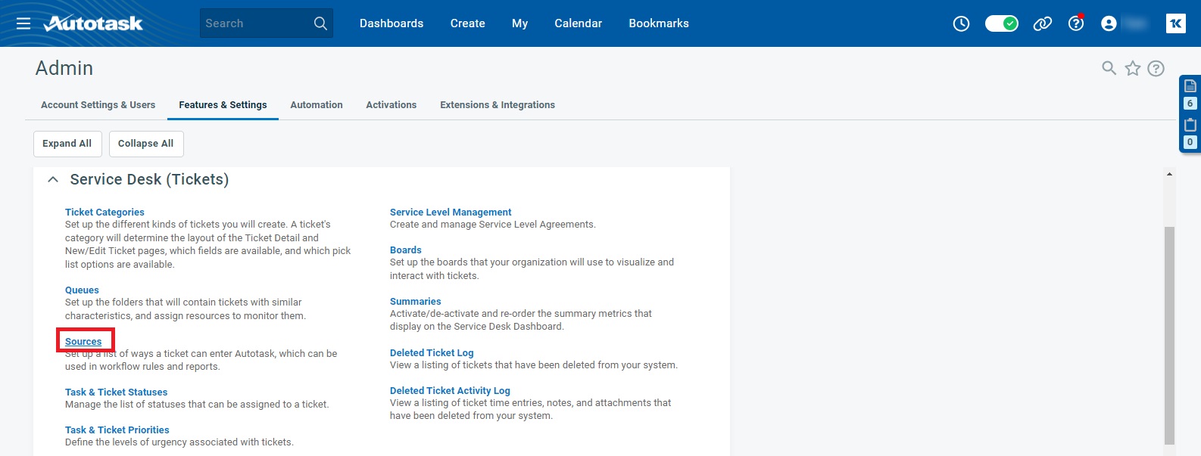Click the Search input field
Viewport: 1201px width, 456px height.
pos(254,23)
